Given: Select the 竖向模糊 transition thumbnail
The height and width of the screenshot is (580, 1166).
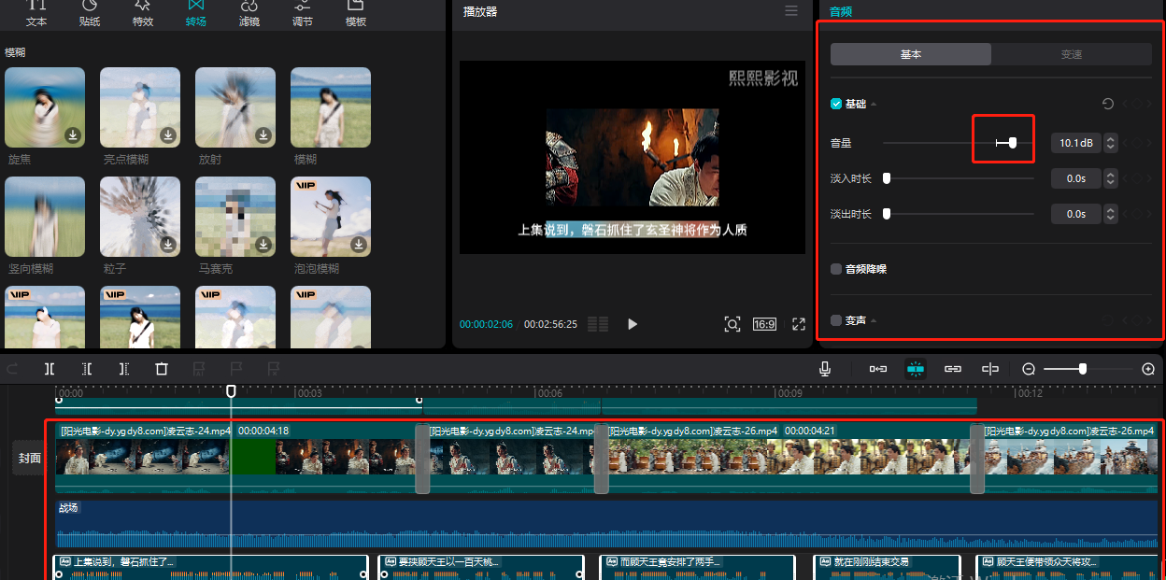Looking at the screenshot, I should tap(45, 217).
